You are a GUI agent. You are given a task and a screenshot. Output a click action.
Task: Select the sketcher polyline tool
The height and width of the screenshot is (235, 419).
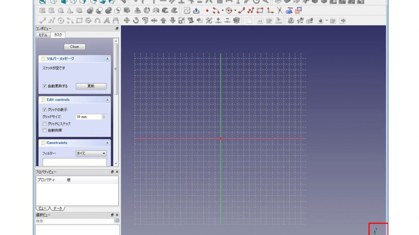pos(250,11)
